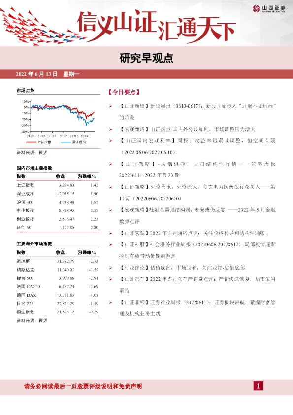Click arrow bullet beside 山证非银 item
This screenshot has width=293, height=415.
tap(111, 302)
